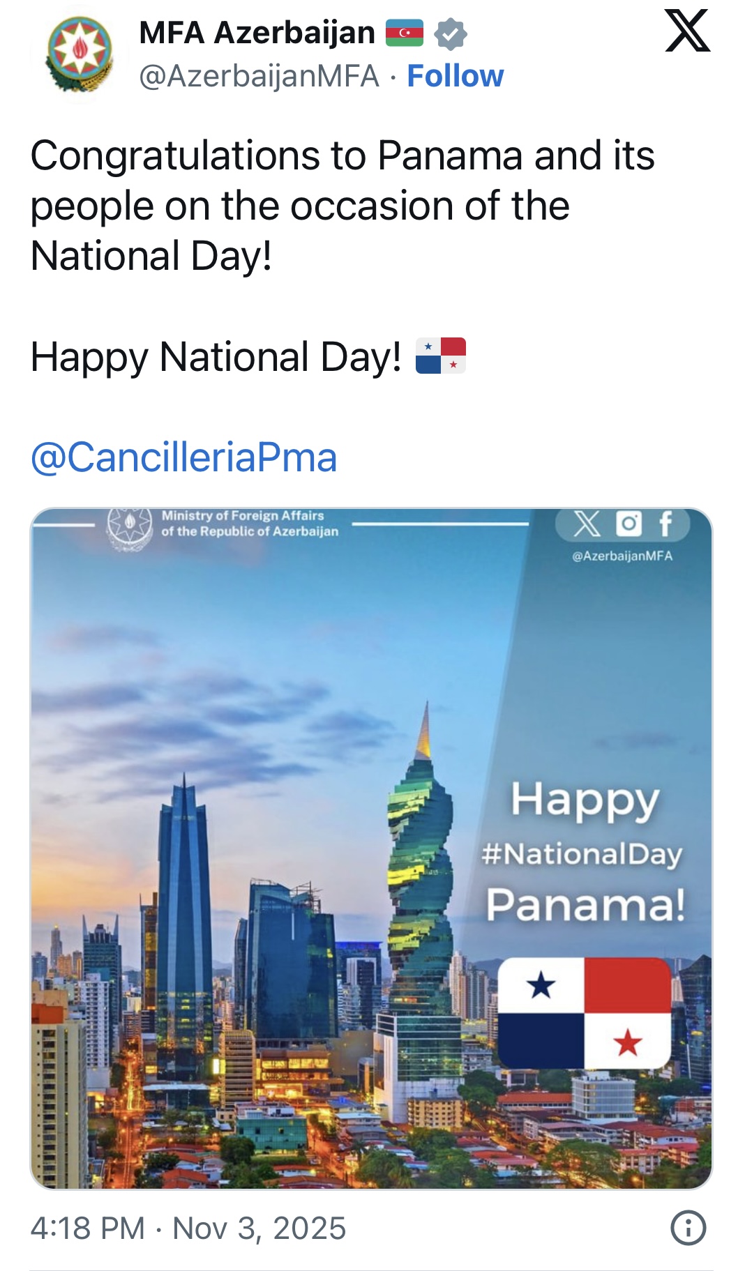Click the Panama flag emoji in text

[x=440, y=356]
